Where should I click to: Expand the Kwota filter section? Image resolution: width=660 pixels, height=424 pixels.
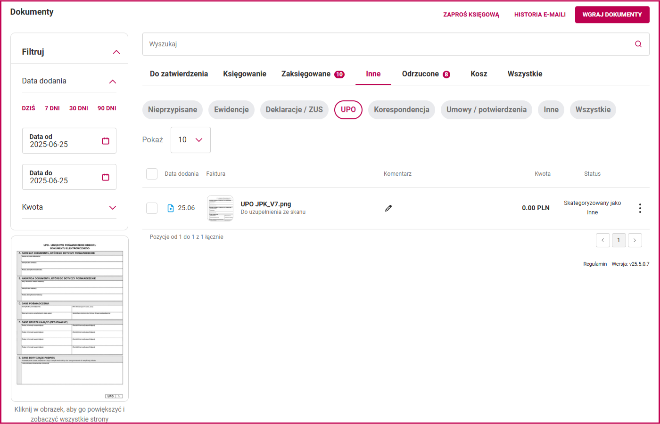point(113,208)
